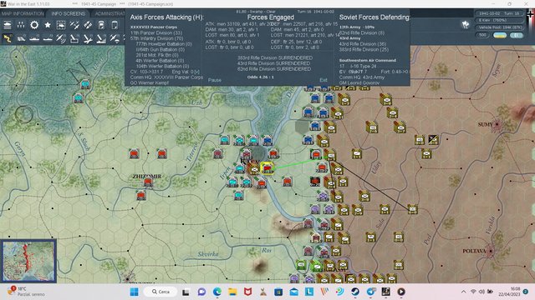Image resolution: width=535 pixels, height=300 pixels.
Task: Click 57th Infantry Division (70) in report
Action: pos(156,38)
